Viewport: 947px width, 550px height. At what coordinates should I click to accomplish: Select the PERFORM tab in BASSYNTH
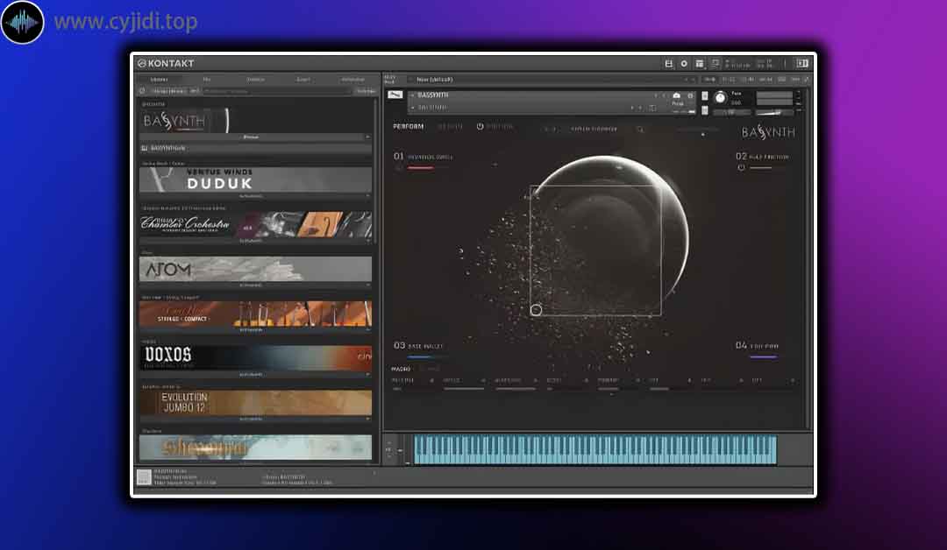point(409,127)
